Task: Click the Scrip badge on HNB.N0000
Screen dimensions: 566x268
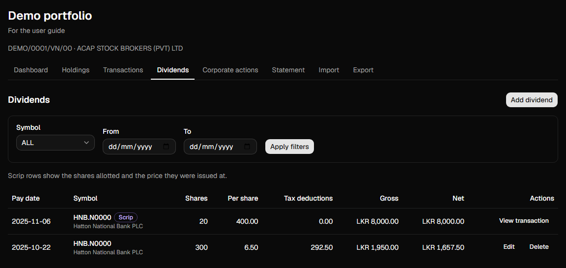Action: tap(126, 217)
